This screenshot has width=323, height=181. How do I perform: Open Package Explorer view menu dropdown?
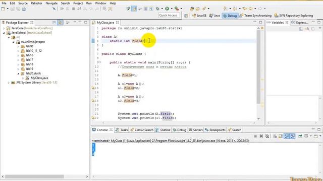(75, 22)
